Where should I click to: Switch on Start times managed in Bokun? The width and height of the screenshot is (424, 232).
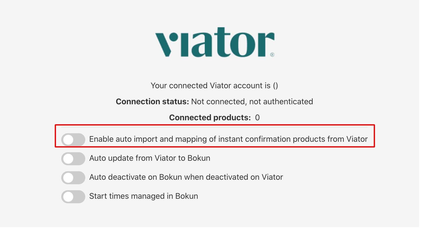click(x=73, y=196)
